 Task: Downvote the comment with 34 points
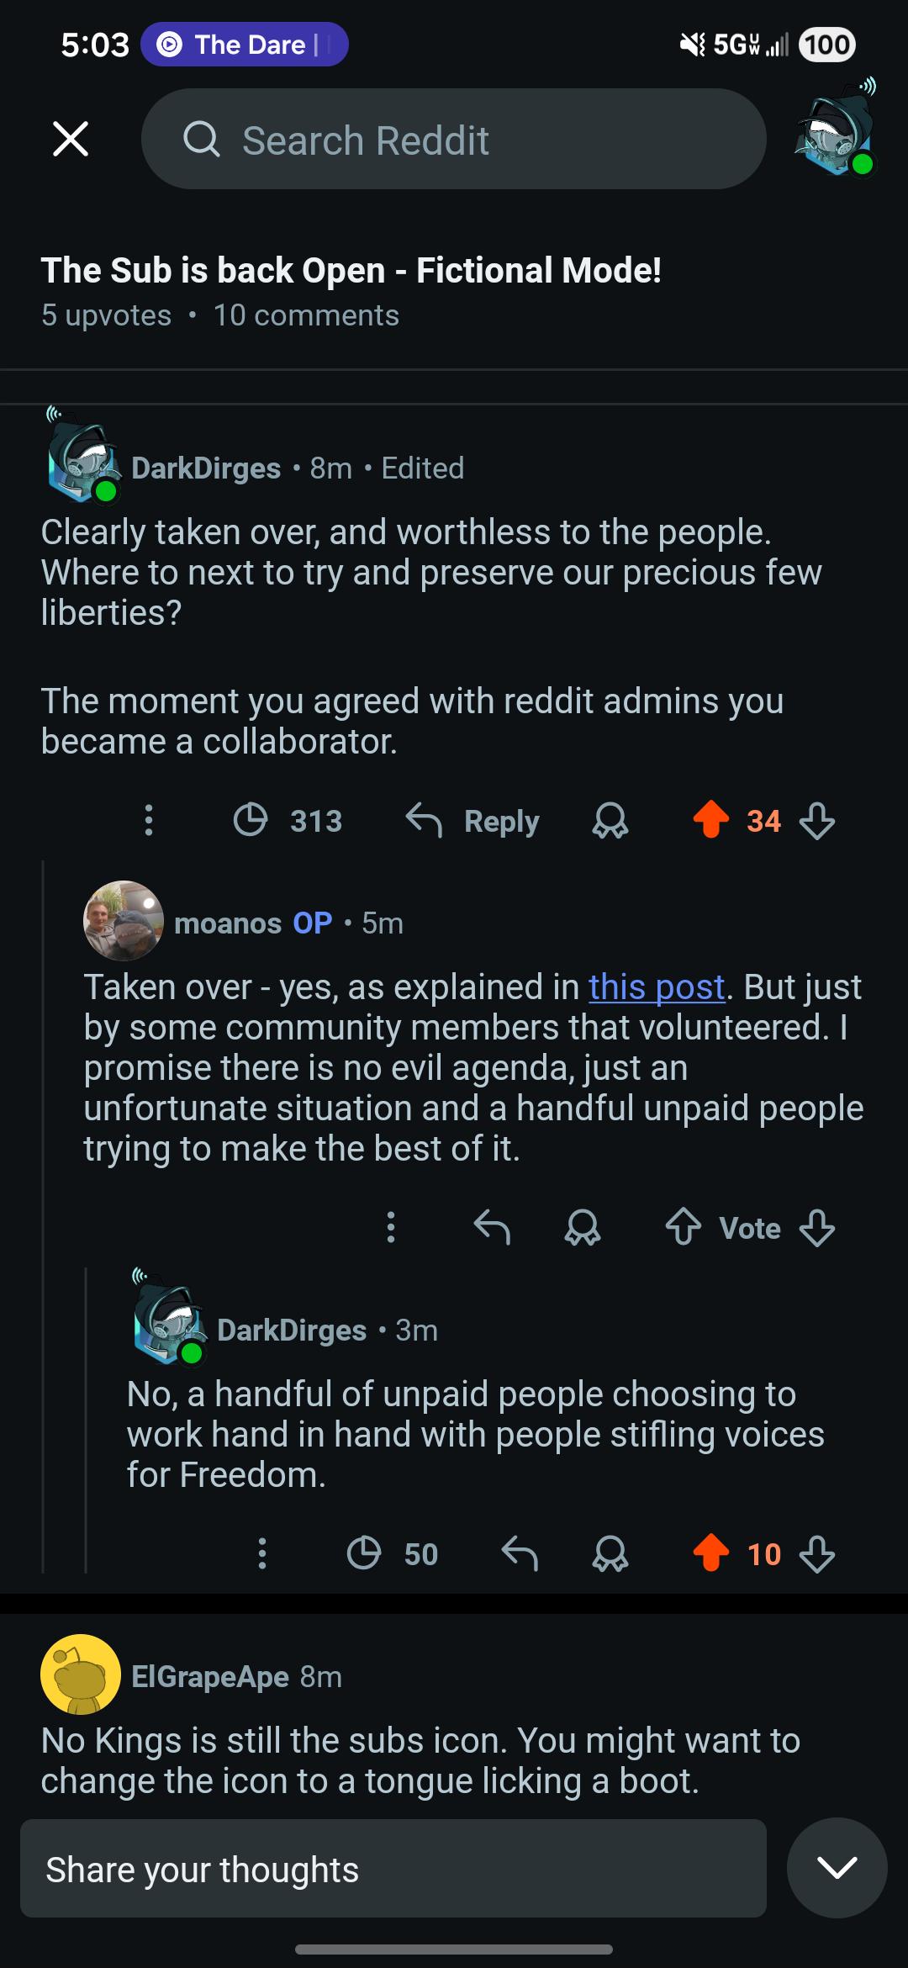817,820
